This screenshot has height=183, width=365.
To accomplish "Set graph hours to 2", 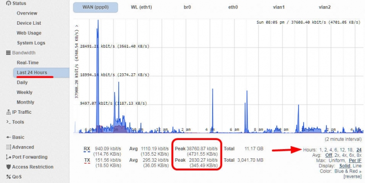I will [325, 150].
